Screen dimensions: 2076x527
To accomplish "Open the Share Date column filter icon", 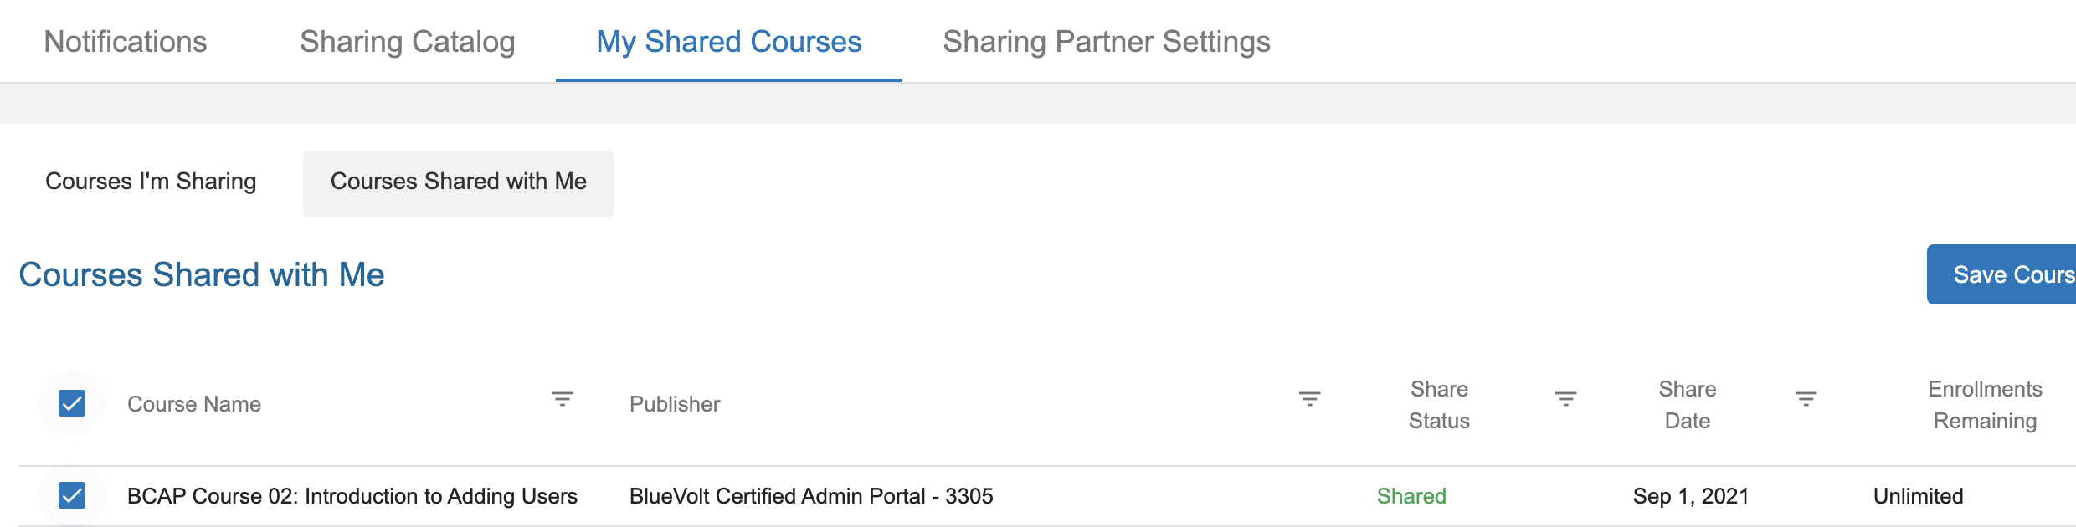I will [x=1806, y=399].
